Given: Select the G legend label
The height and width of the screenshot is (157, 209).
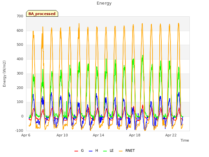Looking at the screenshot, I should tap(82, 150).
